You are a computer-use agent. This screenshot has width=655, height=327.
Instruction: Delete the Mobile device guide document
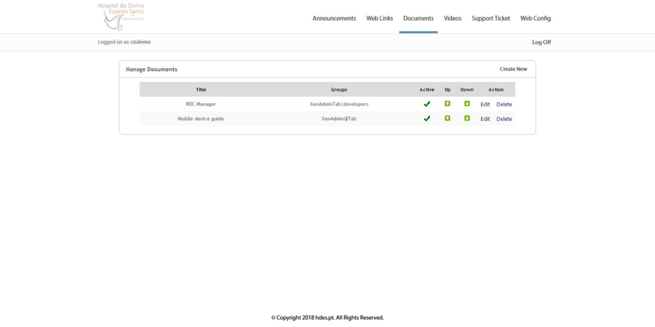[x=504, y=118]
